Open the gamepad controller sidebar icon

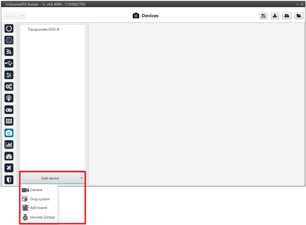tap(9, 110)
